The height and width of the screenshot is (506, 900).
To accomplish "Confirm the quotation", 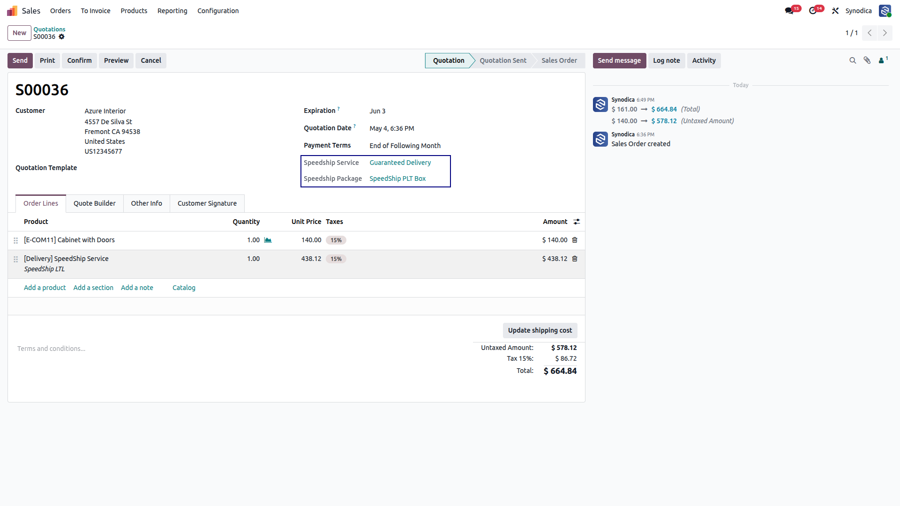I will pyautogui.click(x=79, y=60).
